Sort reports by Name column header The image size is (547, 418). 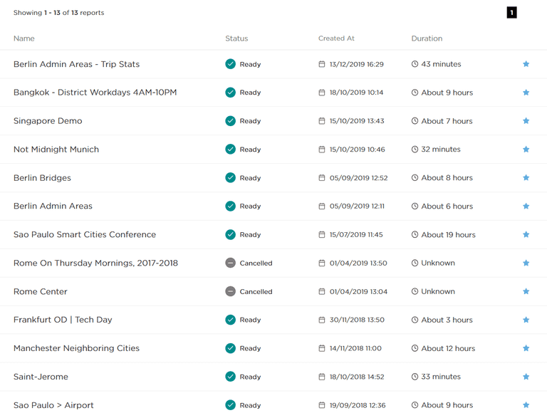[24, 38]
